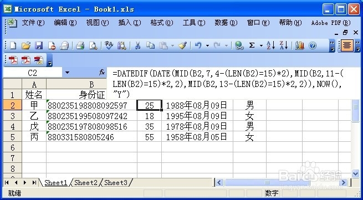Open the 窗口(W) menu
The image size is (363, 200).
point(258,23)
